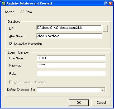Browse for database file with ellipsis button

(105, 29)
